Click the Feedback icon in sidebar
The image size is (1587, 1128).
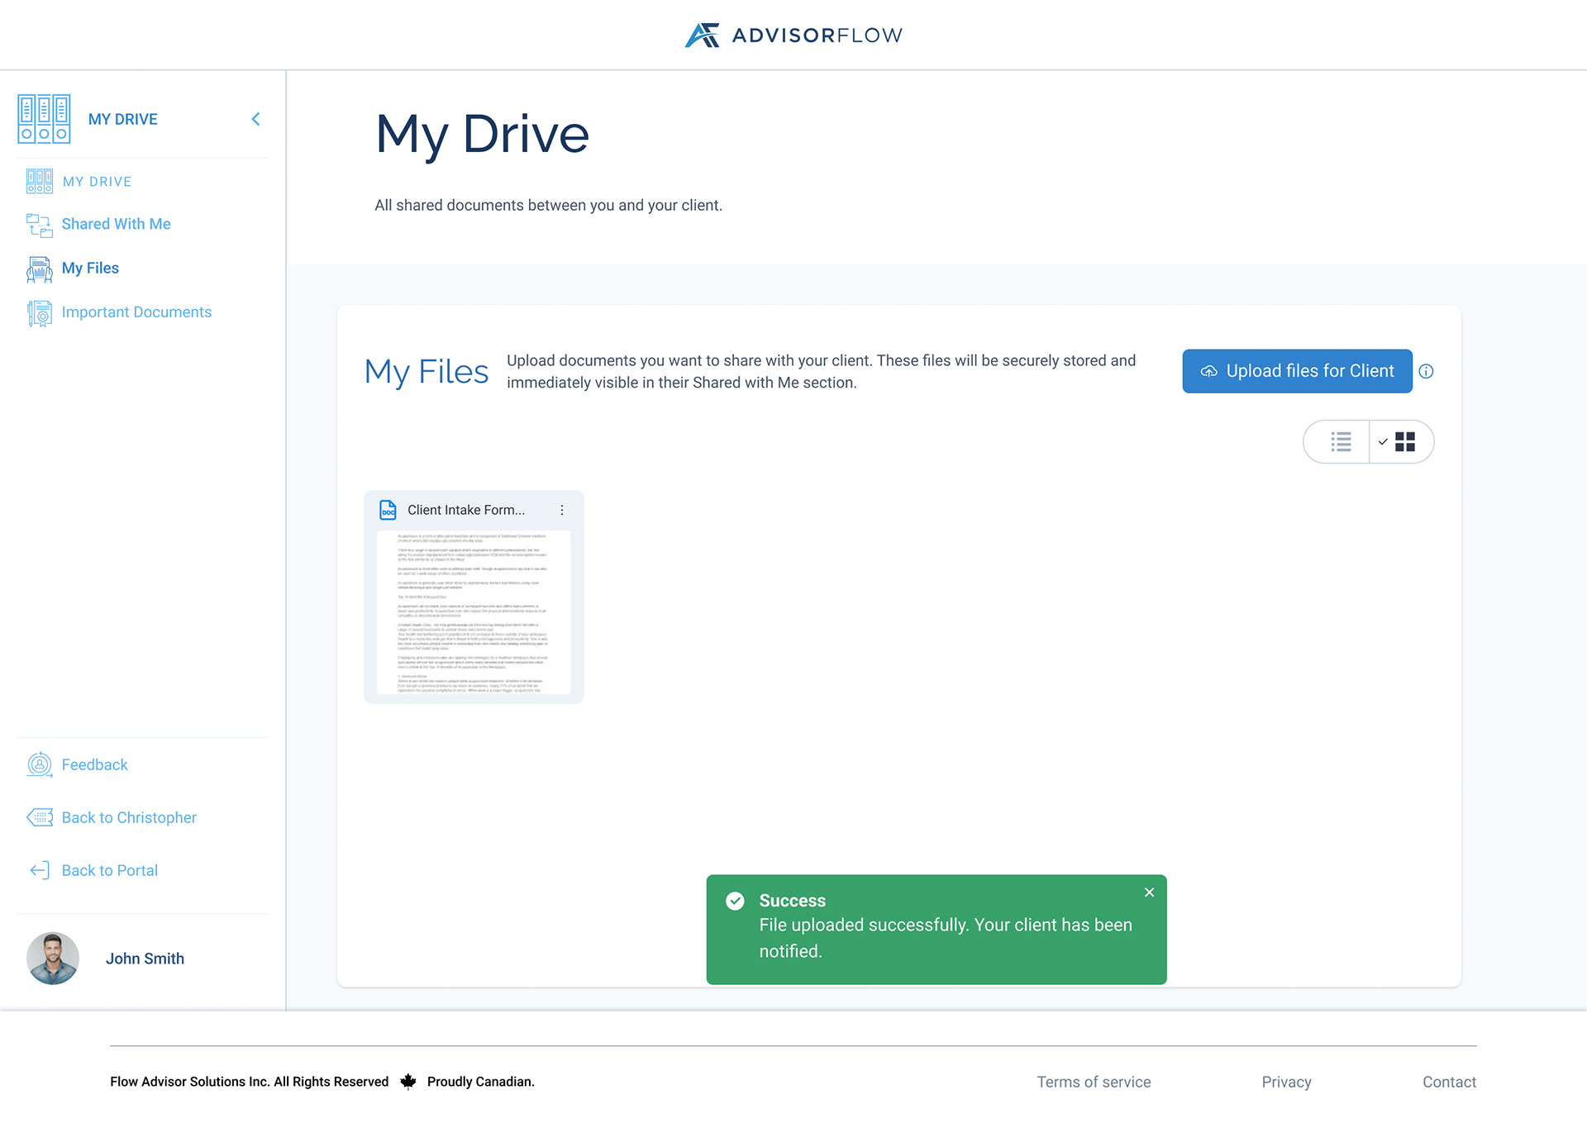click(x=39, y=764)
